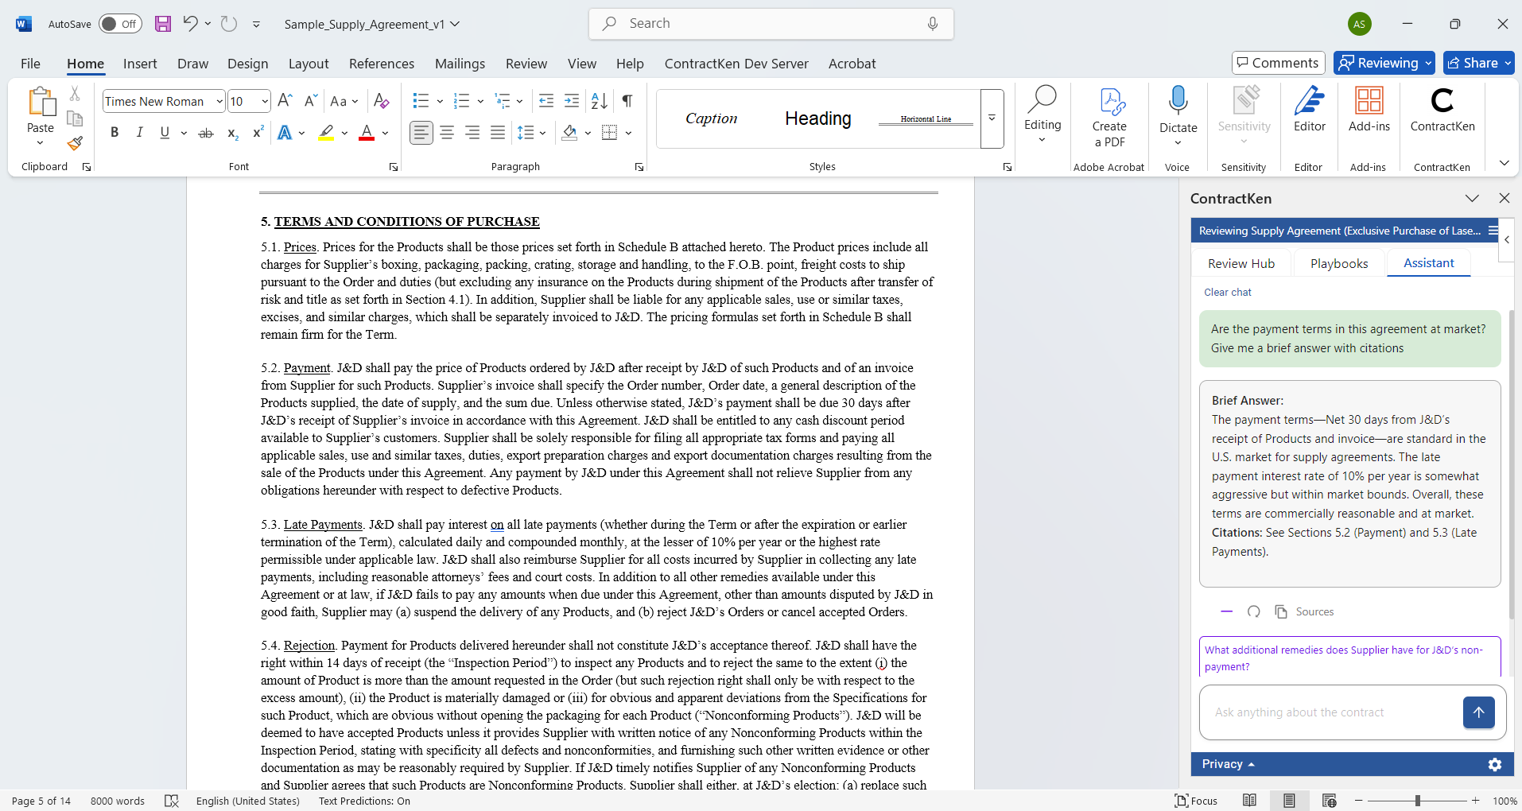1522x811 pixels.
Task: Open the Borders dropdown arrow
Action: pos(628,133)
